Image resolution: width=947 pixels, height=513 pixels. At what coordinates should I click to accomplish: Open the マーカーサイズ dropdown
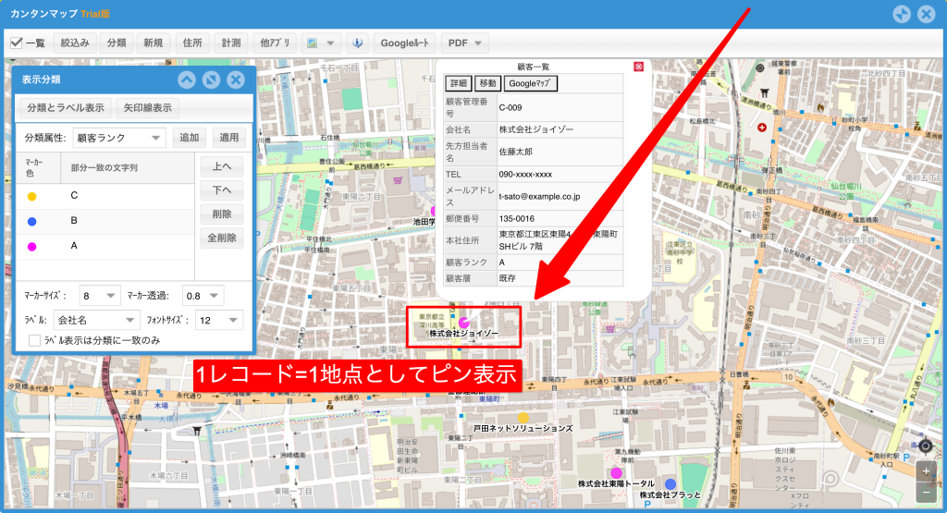(x=100, y=296)
